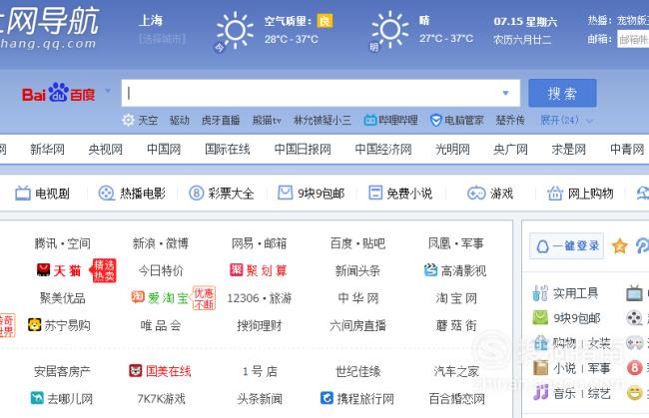Open 国际在线 news site

(x=228, y=150)
